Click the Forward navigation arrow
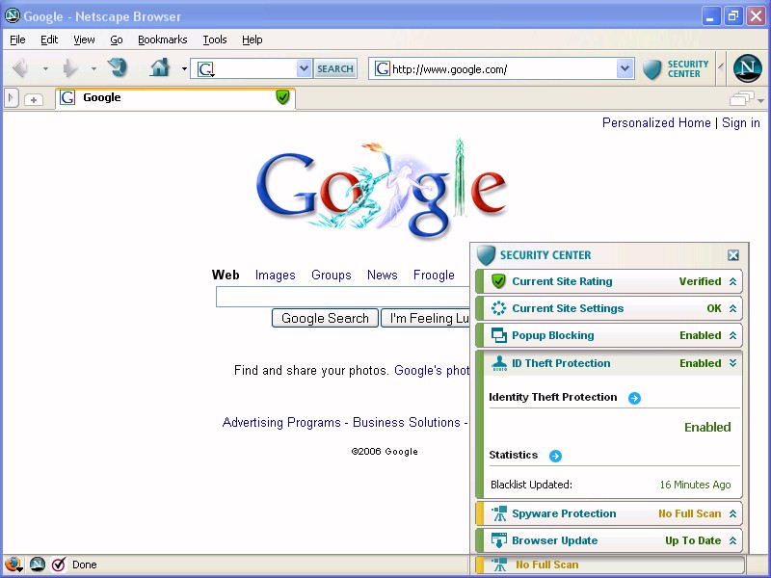 [70, 67]
